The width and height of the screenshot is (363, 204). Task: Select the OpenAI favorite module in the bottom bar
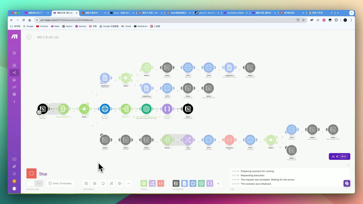201,183
